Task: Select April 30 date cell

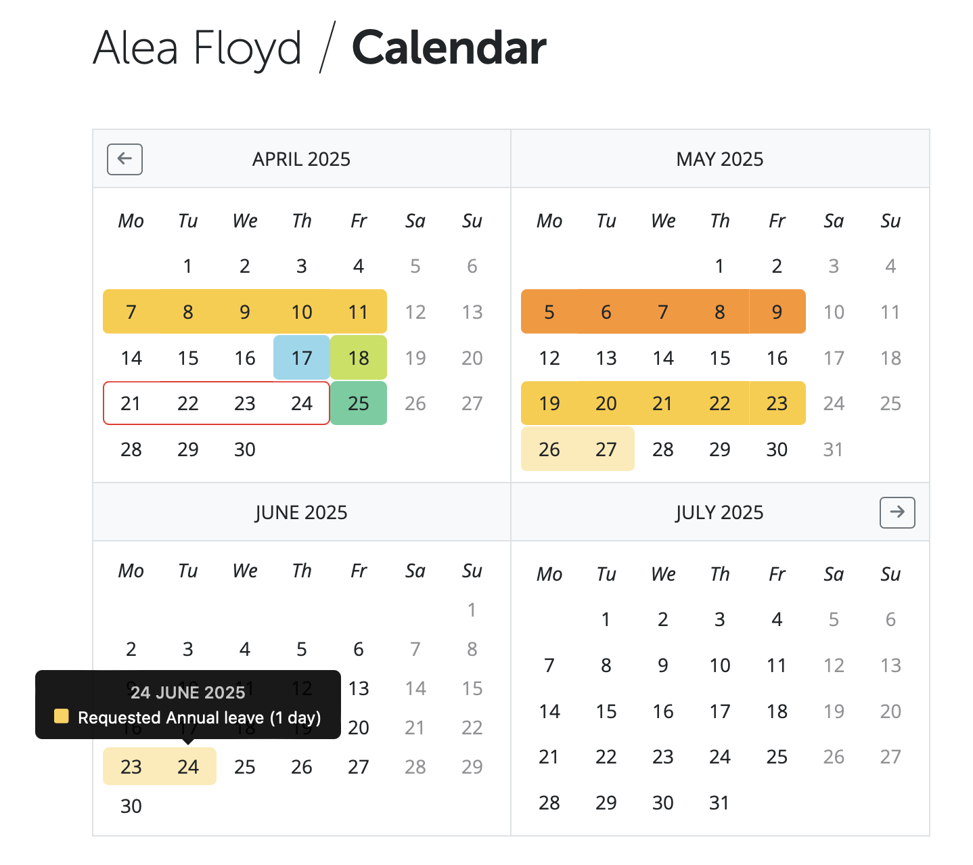Action: [245, 449]
